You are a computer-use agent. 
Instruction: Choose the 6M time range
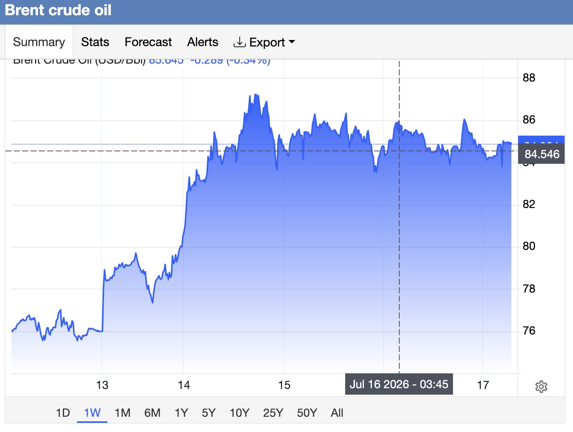[152, 413]
